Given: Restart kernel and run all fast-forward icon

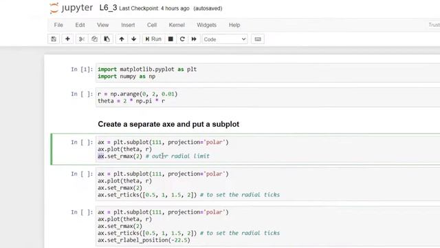Looking at the screenshot, I should [x=194, y=39].
